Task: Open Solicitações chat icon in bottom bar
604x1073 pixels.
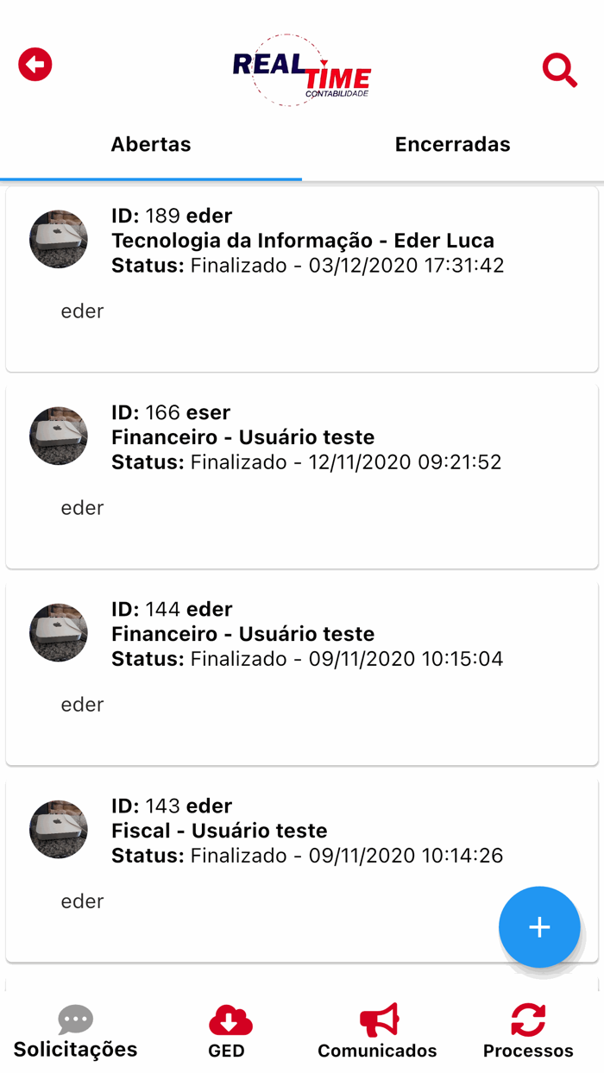Action: pyautogui.click(x=75, y=1019)
